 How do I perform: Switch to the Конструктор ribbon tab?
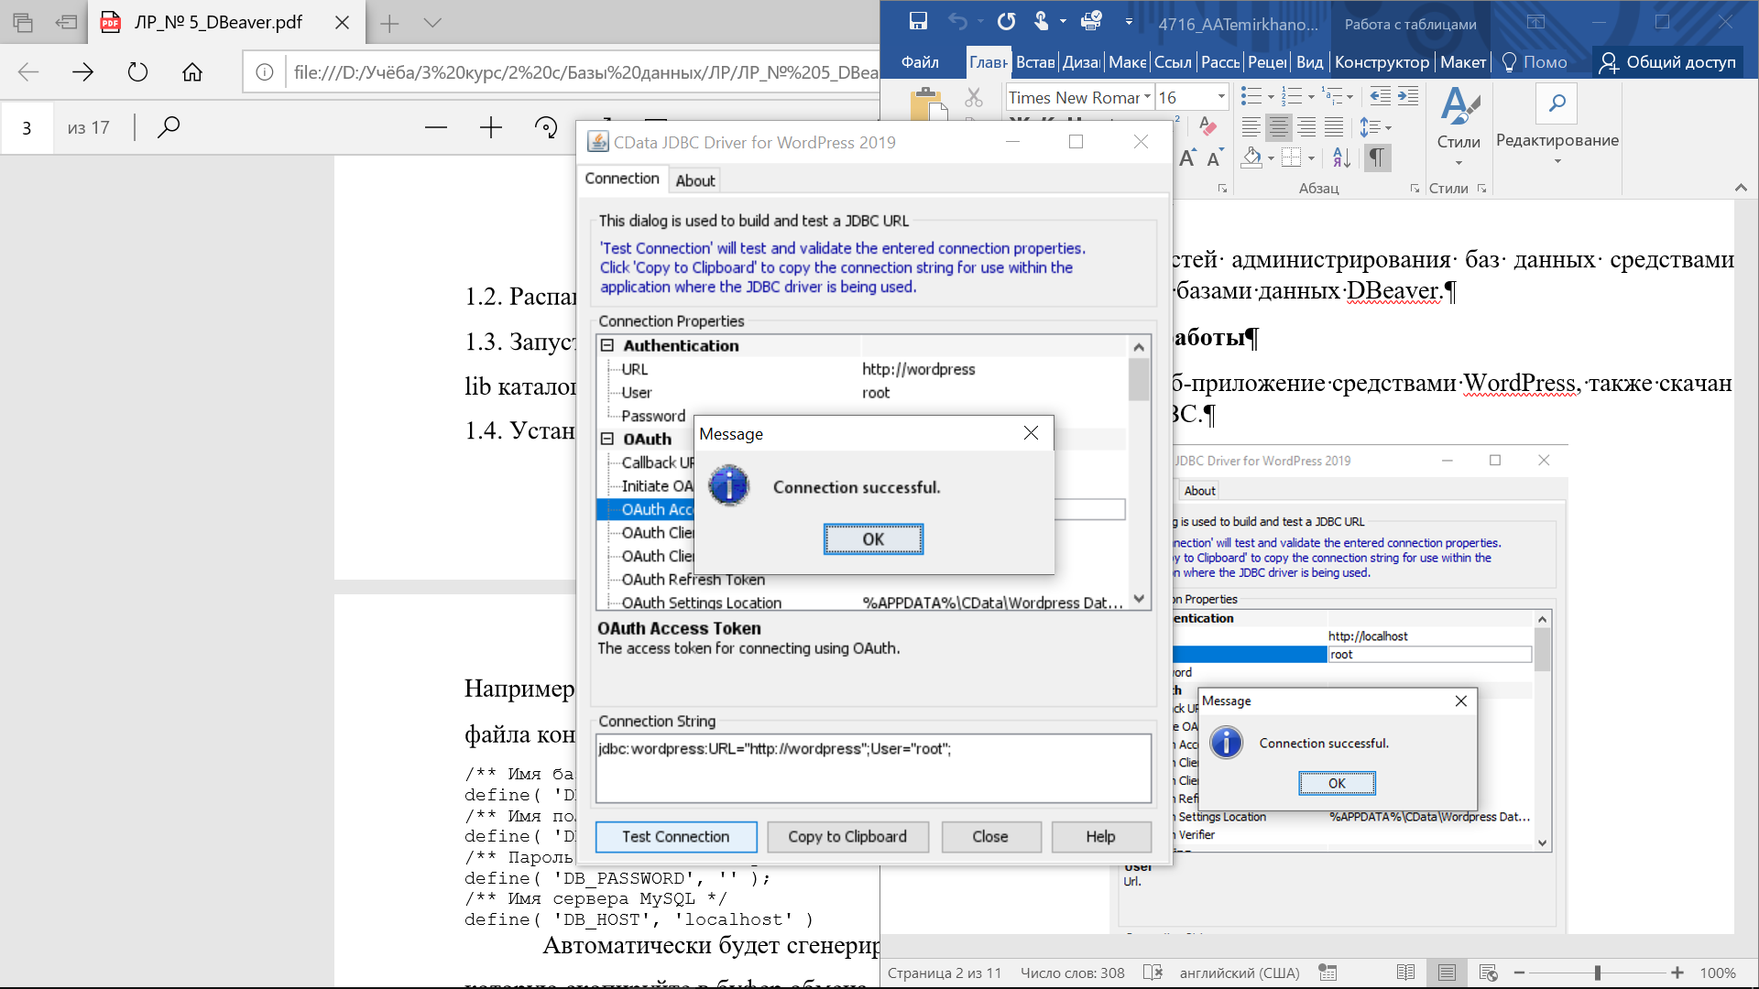click(x=1382, y=61)
